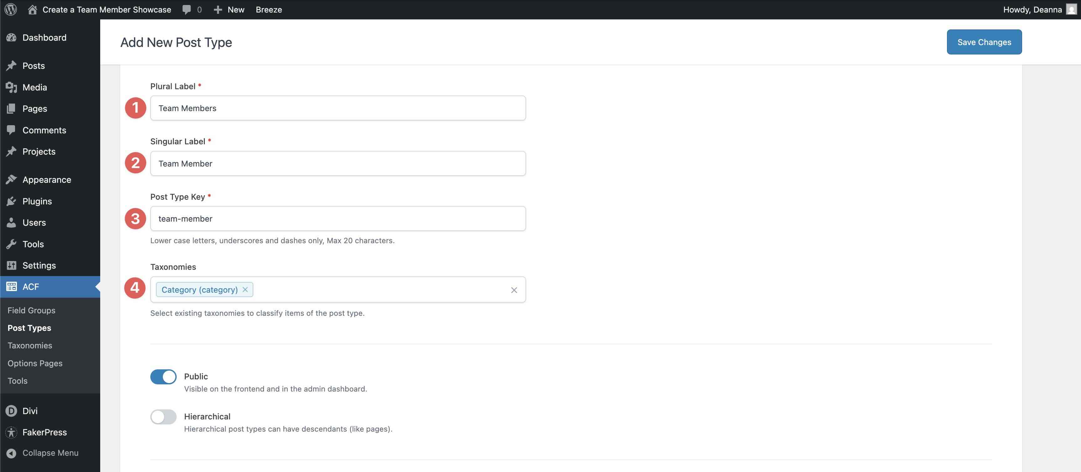
Task: Open the Taxonomies selection field
Action: click(378, 290)
